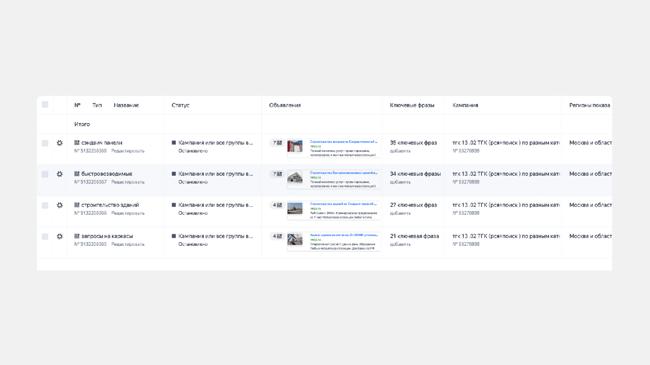Check the сэндвич панели row checkbox
Screen dimensions: 650x365
tap(45, 143)
